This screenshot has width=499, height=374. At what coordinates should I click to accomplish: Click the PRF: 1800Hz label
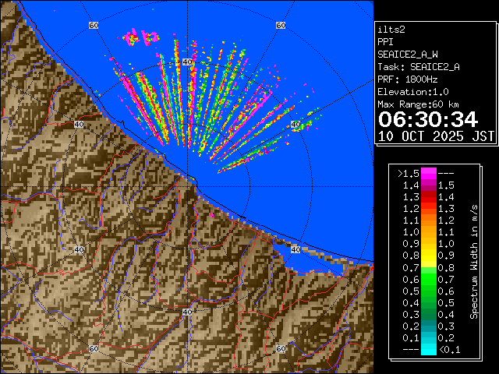[407, 79]
